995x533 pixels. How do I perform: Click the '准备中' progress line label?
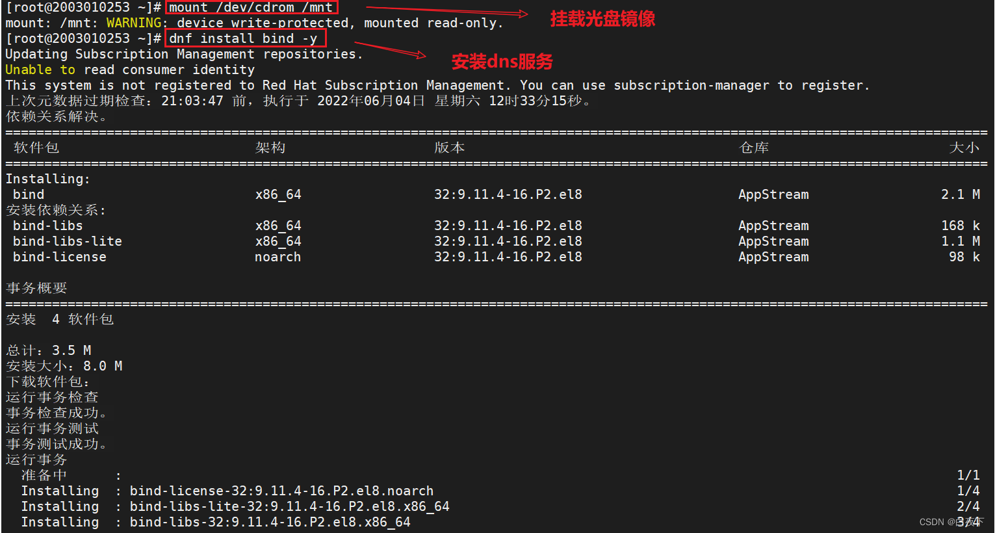coord(44,475)
